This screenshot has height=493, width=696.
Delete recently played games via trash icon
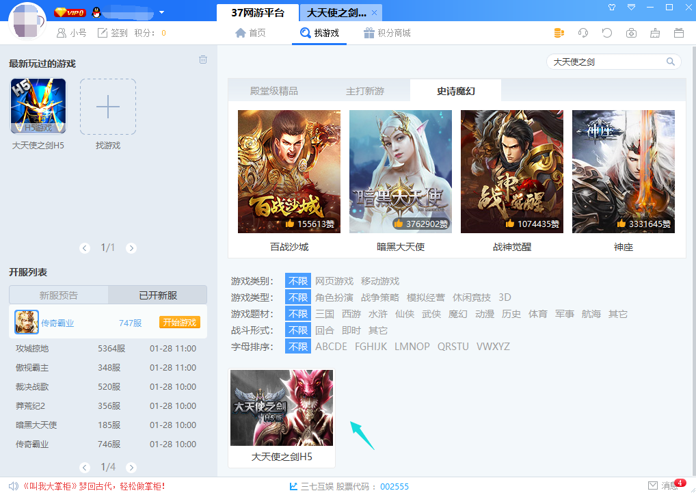point(203,60)
